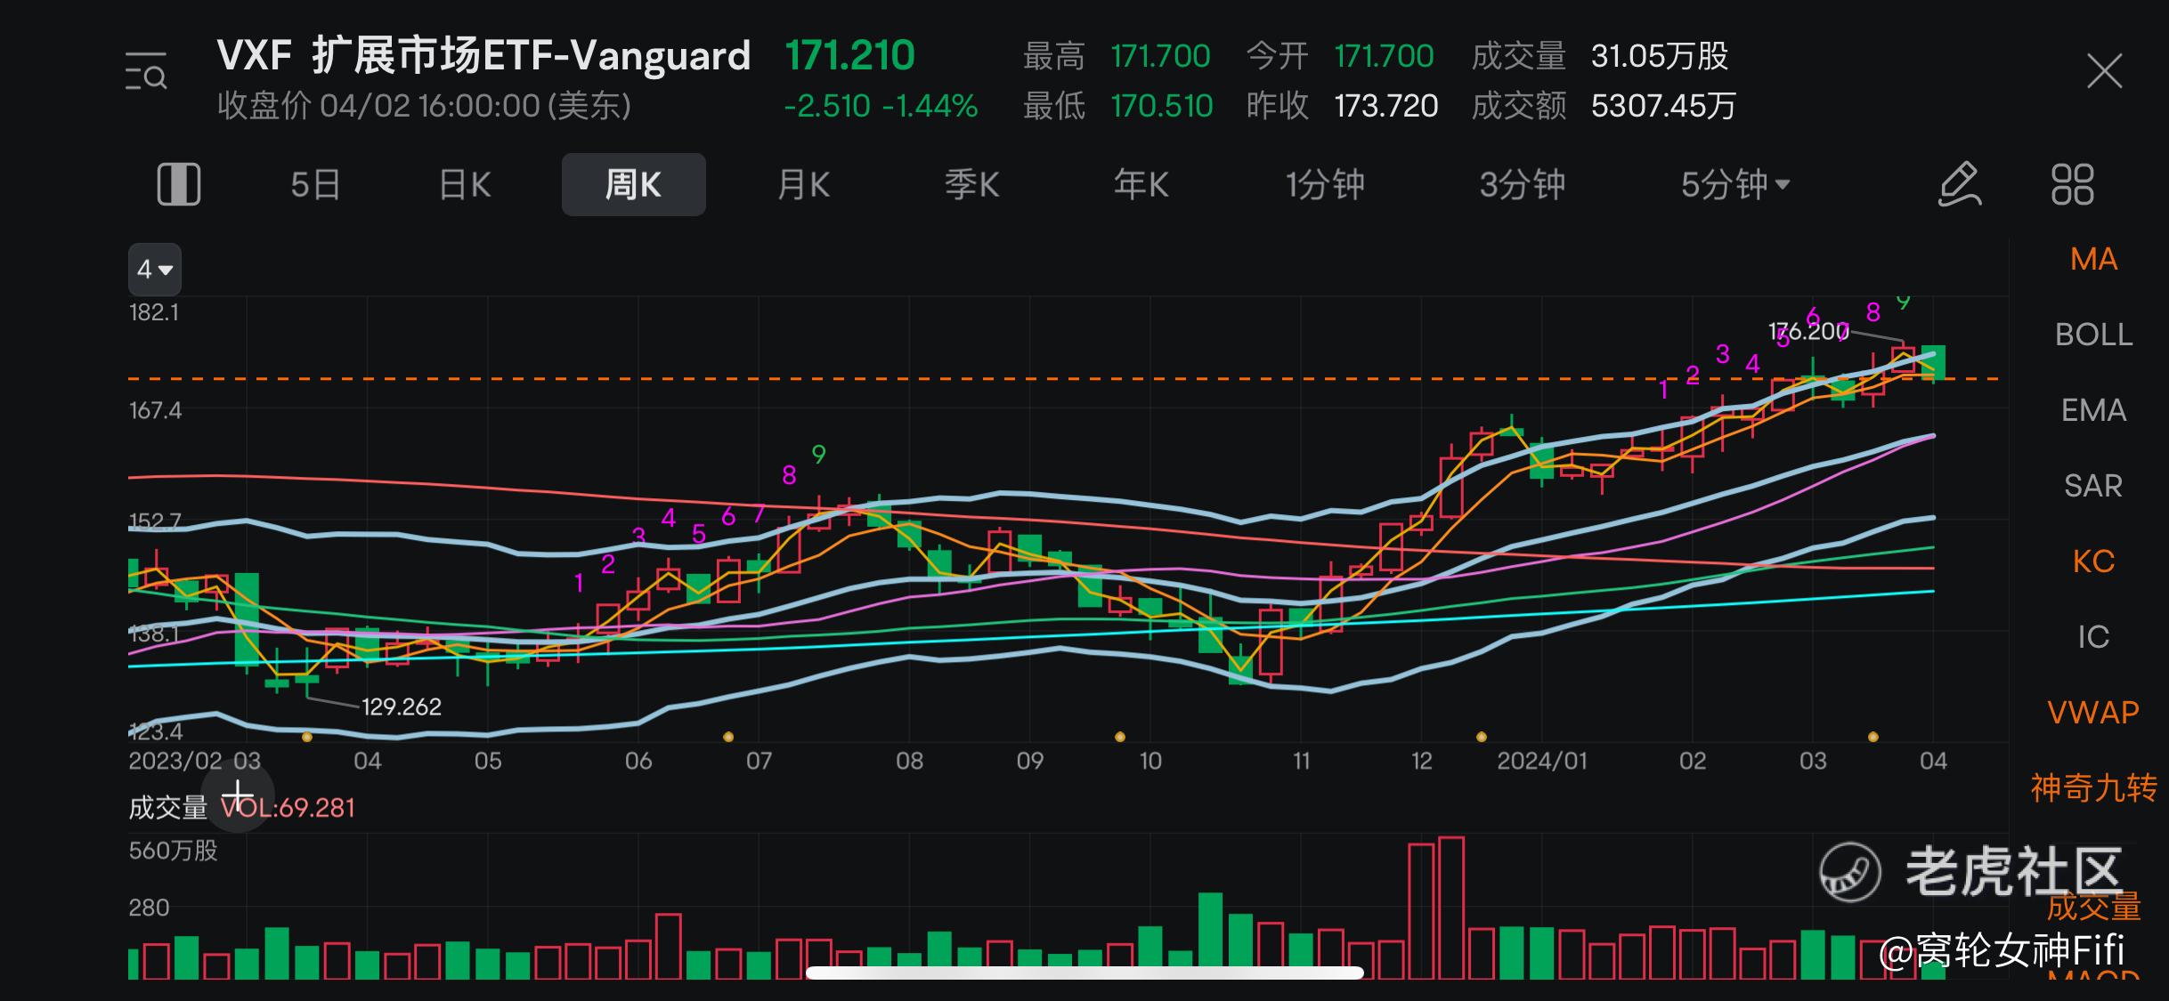Tap the current price 171.210

click(849, 55)
